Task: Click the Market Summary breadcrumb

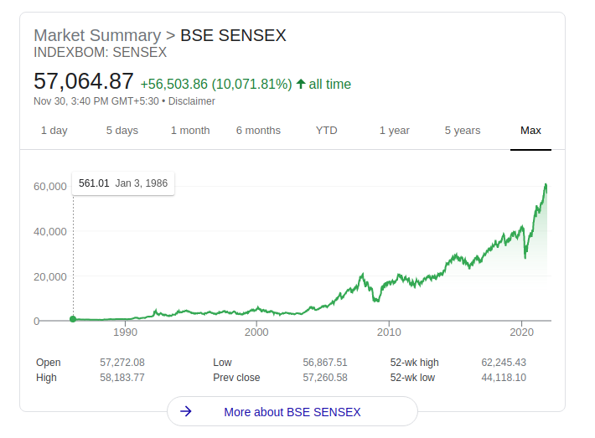Action: 96,35
